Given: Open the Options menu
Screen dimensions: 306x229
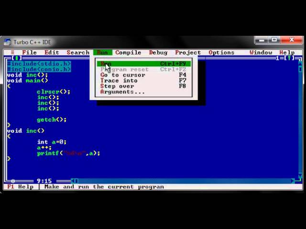Looking at the screenshot, I should [221, 52].
